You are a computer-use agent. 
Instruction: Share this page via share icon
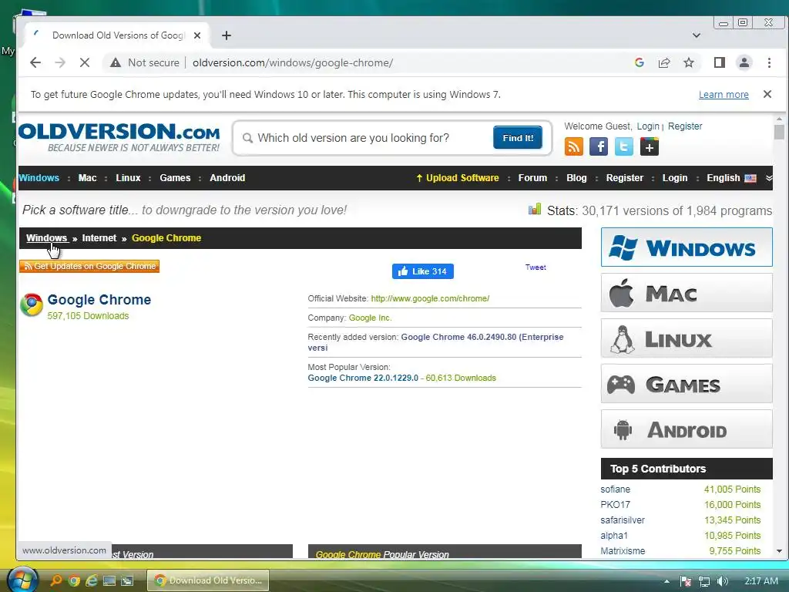[x=664, y=62]
